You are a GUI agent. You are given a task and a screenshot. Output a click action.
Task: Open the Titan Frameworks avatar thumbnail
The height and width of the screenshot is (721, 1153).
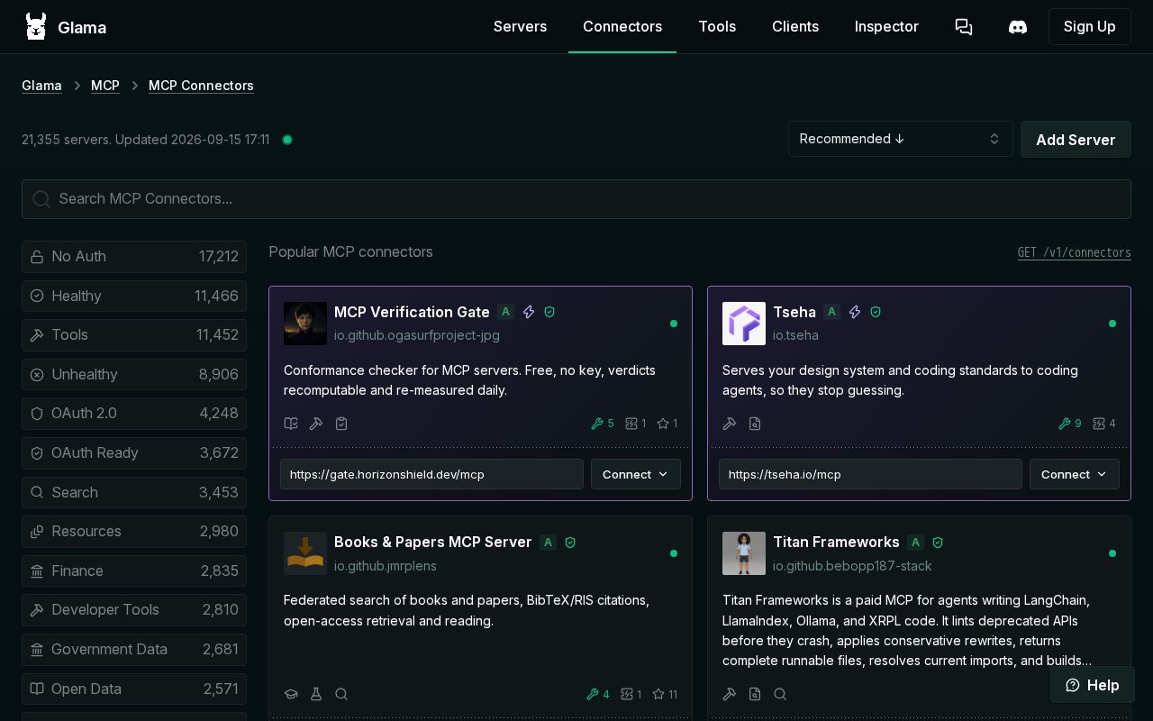(x=744, y=553)
